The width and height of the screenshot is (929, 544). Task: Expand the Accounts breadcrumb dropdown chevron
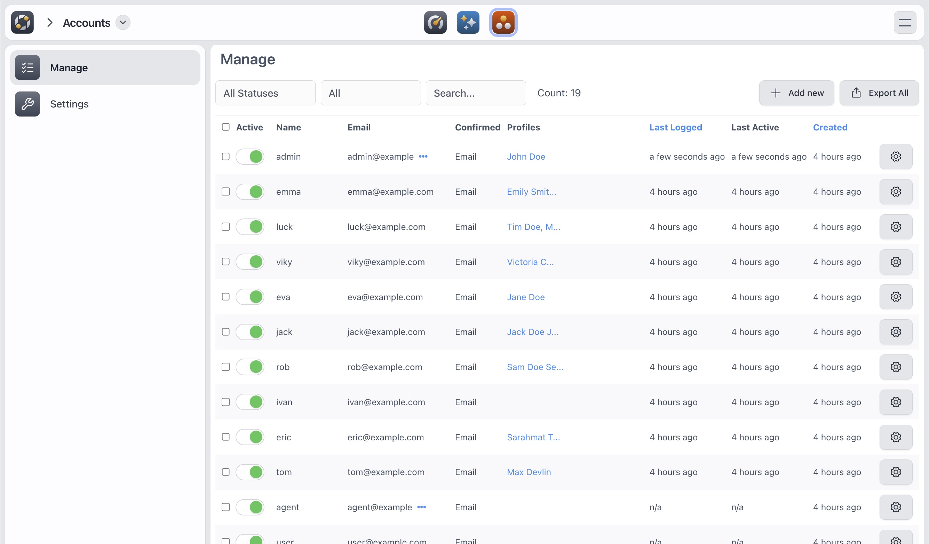click(123, 23)
